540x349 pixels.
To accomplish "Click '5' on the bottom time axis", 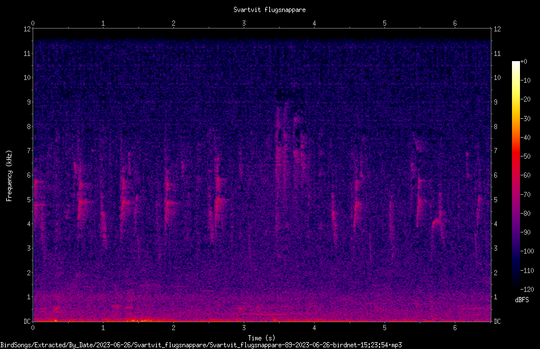I will tap(384, 328).
